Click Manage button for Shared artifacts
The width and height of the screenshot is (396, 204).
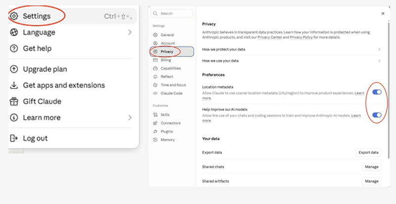pyautogui.click(x=372, y=181)
